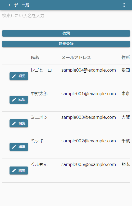Select the sample004@example.com email cell

(x=88, y=70)
